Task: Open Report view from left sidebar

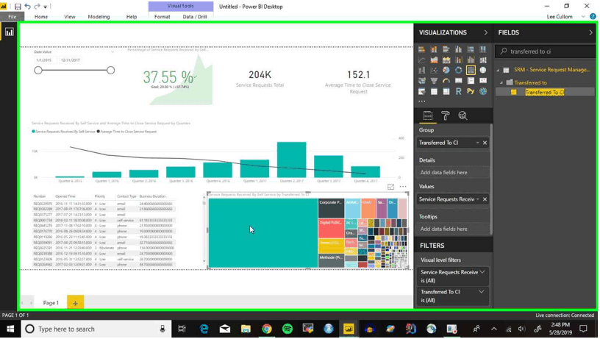Action: point(9,32)
